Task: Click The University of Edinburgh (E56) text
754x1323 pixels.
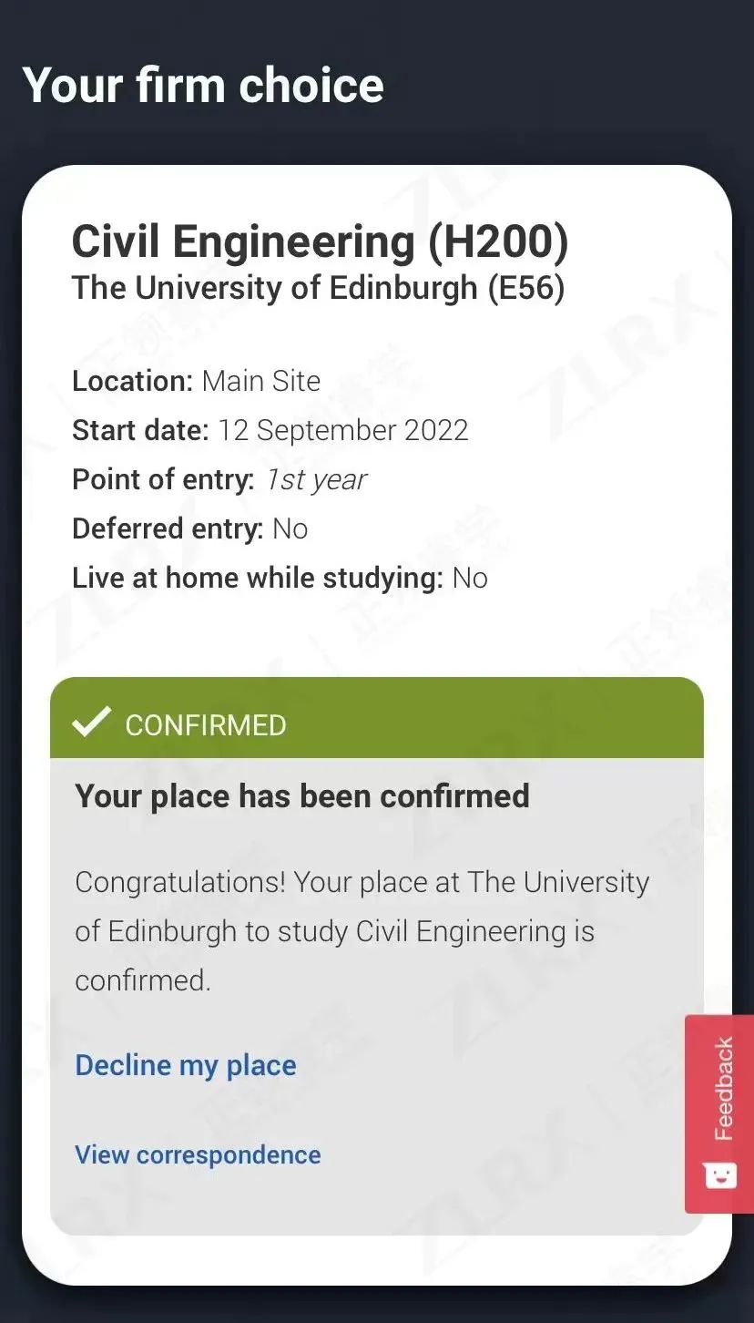Action: tap(319, 288)
